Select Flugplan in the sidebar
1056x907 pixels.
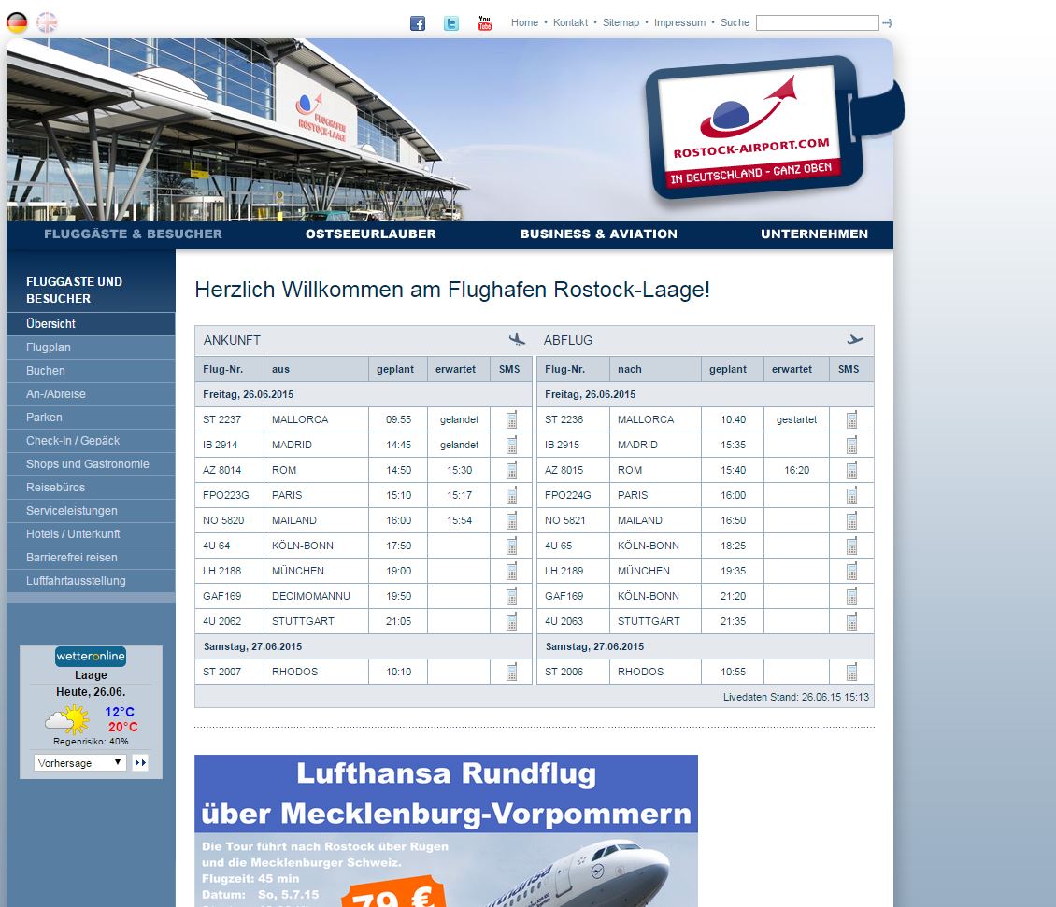49,347
